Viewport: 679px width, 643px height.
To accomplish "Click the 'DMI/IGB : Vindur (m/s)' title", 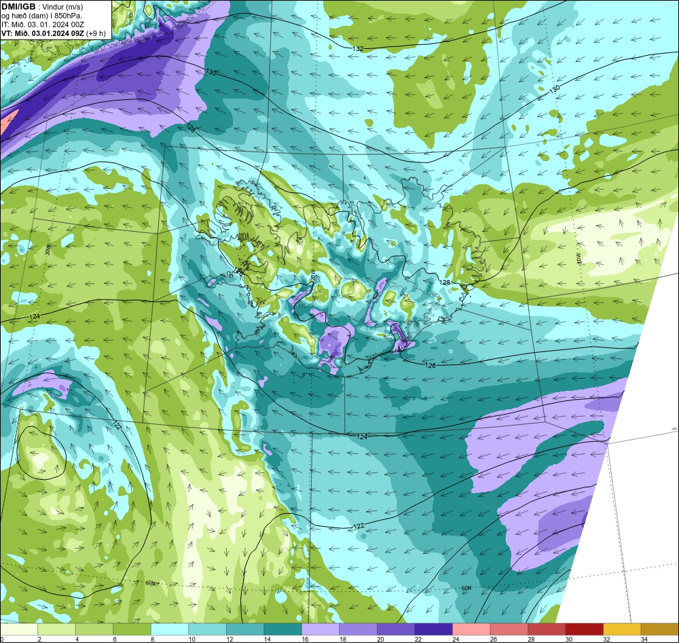I will tap(42, 7).
